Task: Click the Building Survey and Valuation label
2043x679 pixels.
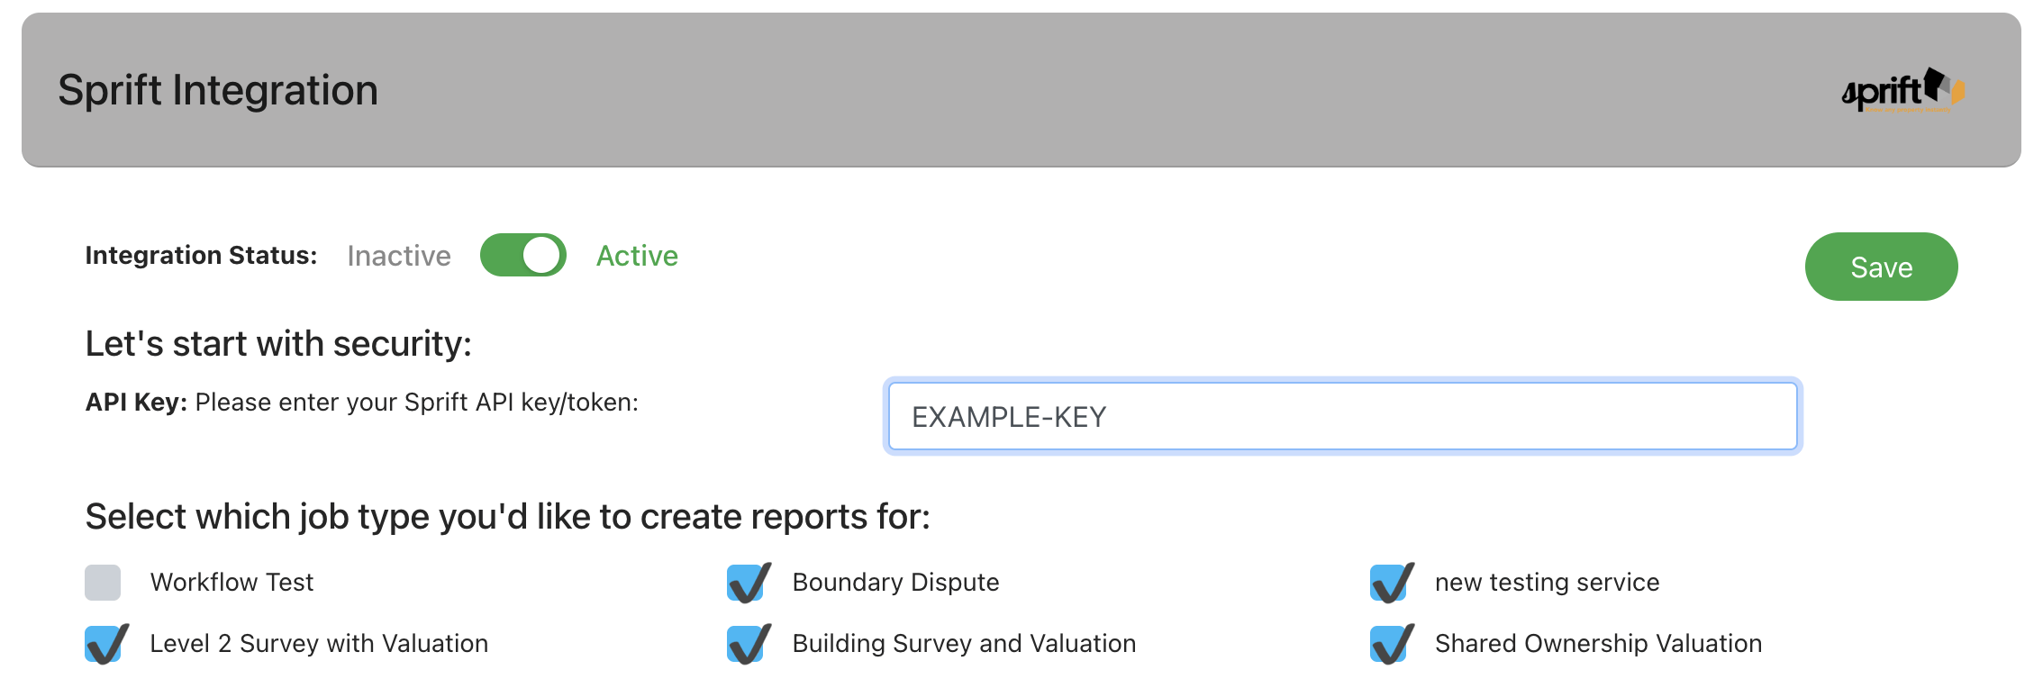Action: point(964,644)
